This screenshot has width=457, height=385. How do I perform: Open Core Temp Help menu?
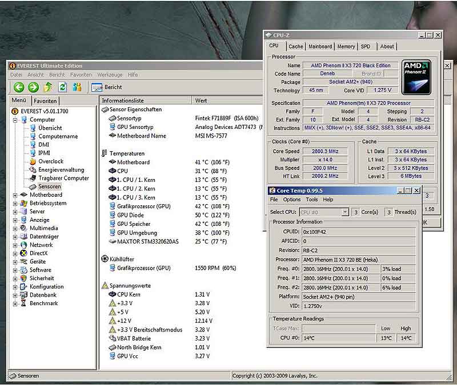coord(328,200)
